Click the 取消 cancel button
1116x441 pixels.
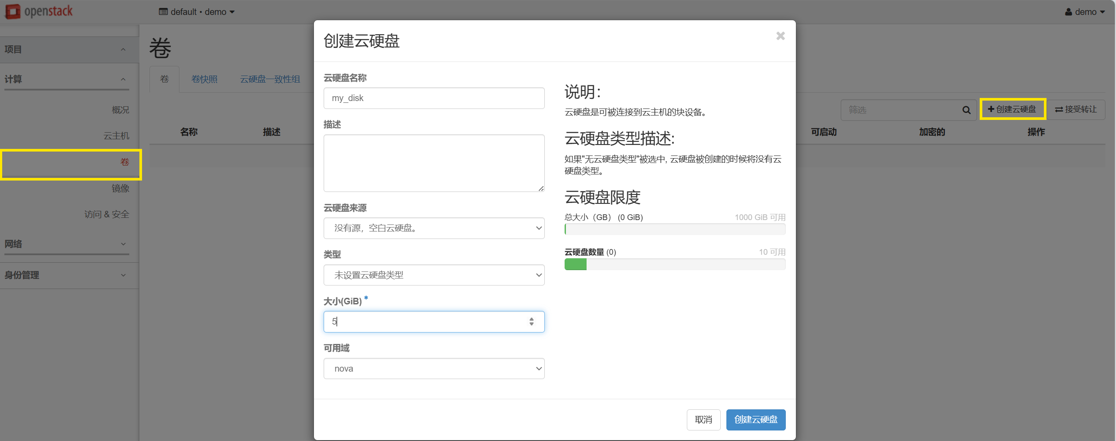click(x=704, y=420)
